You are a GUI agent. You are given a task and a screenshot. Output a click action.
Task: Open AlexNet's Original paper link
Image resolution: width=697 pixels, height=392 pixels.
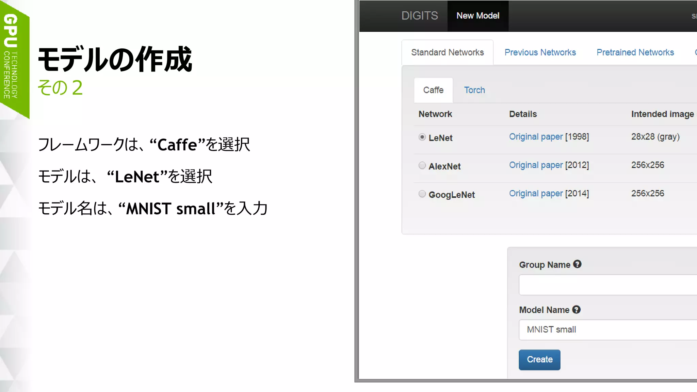[x=536, y=165]
